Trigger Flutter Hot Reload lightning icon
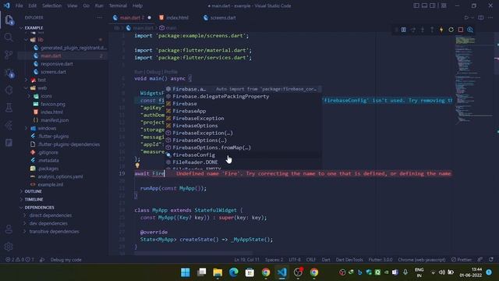This screenshot has height=281, width=499. tap(441, 30)
